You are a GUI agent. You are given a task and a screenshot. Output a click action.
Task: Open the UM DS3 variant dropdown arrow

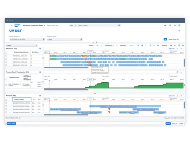(24, 31)
